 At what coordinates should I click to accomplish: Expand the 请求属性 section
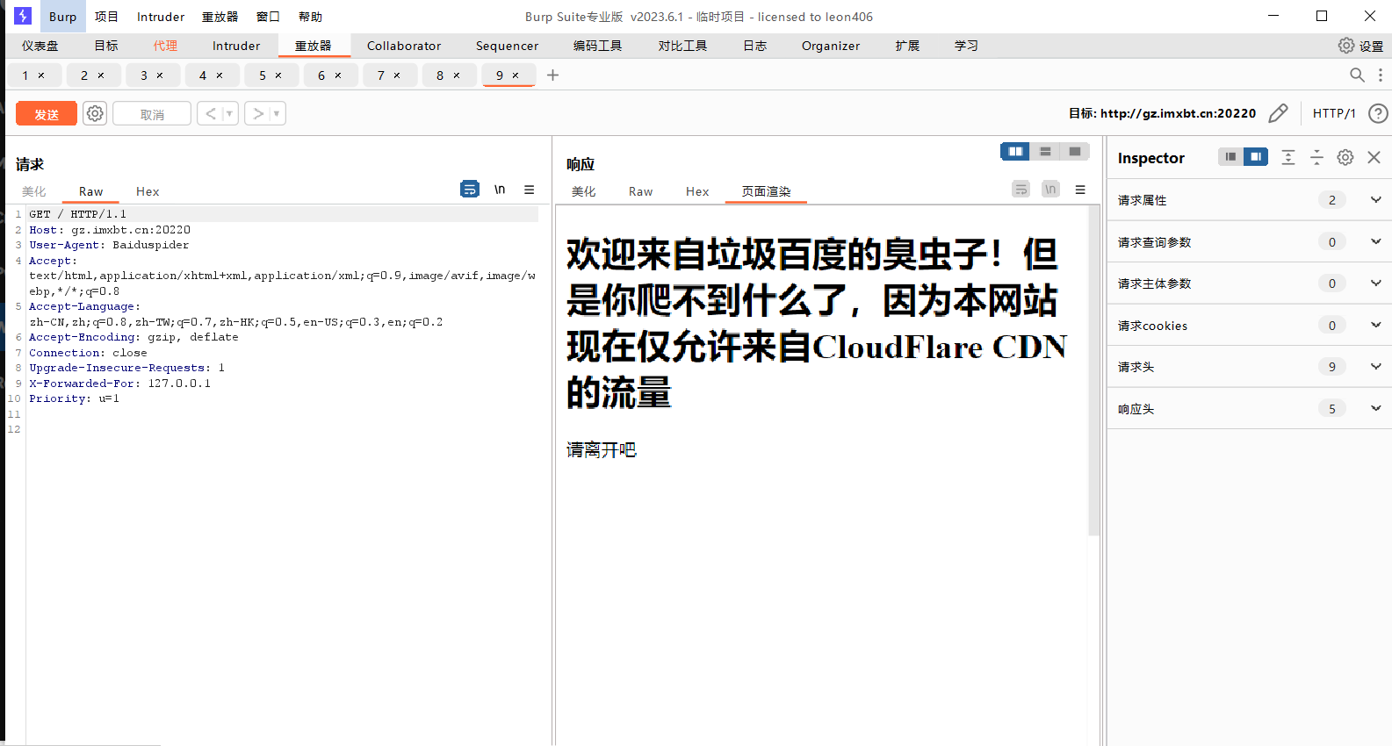tap(1376, 200)
